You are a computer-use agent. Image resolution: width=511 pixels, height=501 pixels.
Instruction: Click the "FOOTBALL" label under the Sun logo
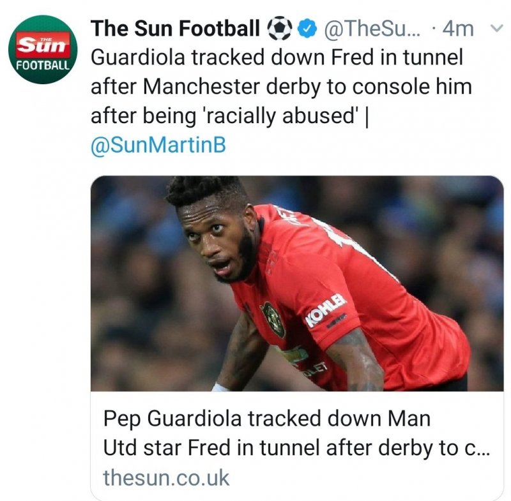43,66
